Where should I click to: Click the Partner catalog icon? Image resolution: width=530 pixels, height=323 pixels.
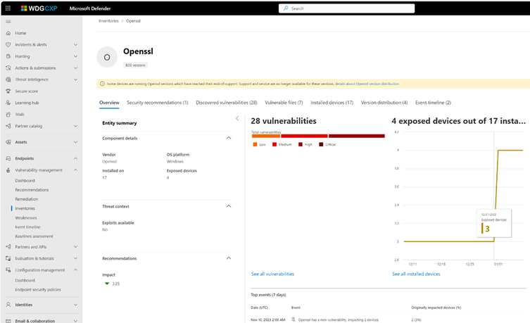point(8,126)
